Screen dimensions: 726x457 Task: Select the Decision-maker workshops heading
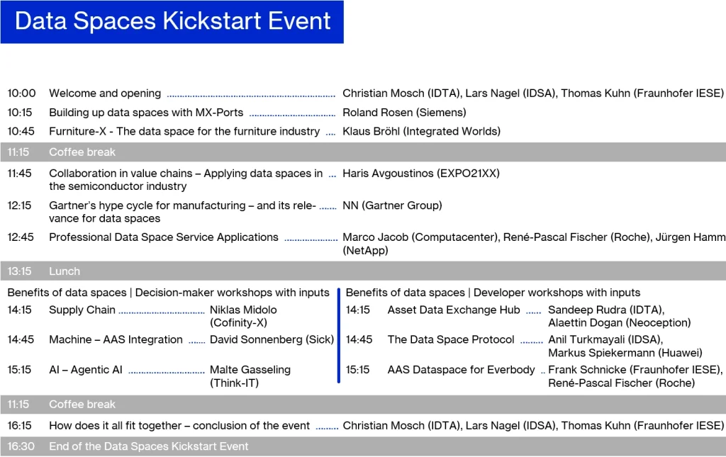[168, 293]
